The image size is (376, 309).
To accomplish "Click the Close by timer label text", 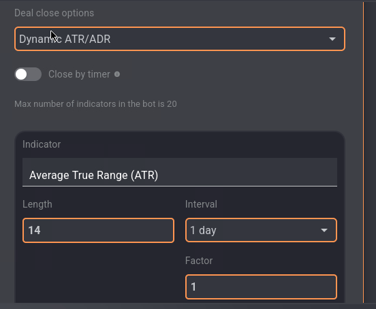I will (79, 74).
